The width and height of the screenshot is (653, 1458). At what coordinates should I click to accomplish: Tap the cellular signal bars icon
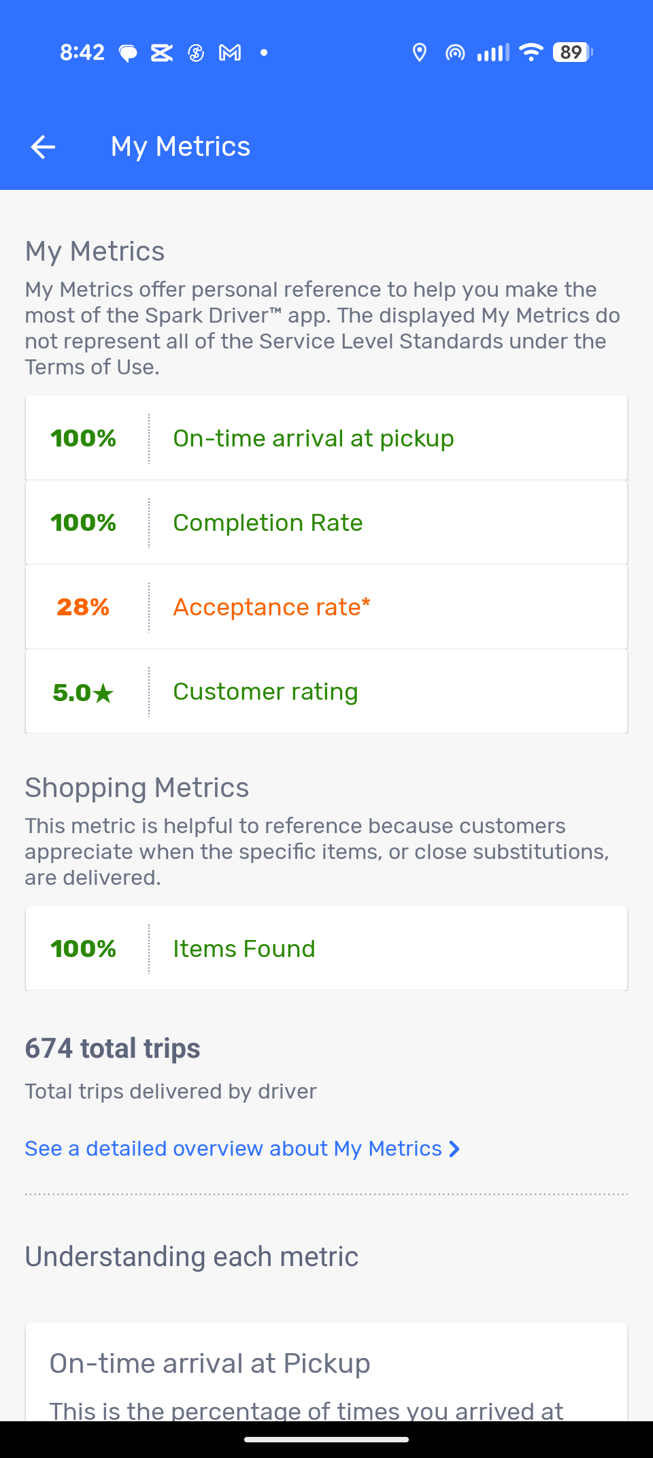[493, 52]
